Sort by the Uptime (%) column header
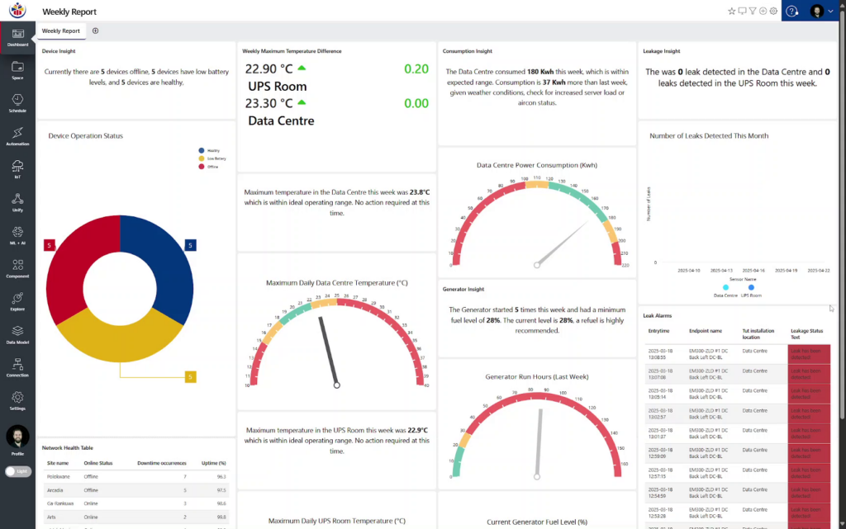The height and width of the screenshot is (529, 846). click(x=215, y=463)
